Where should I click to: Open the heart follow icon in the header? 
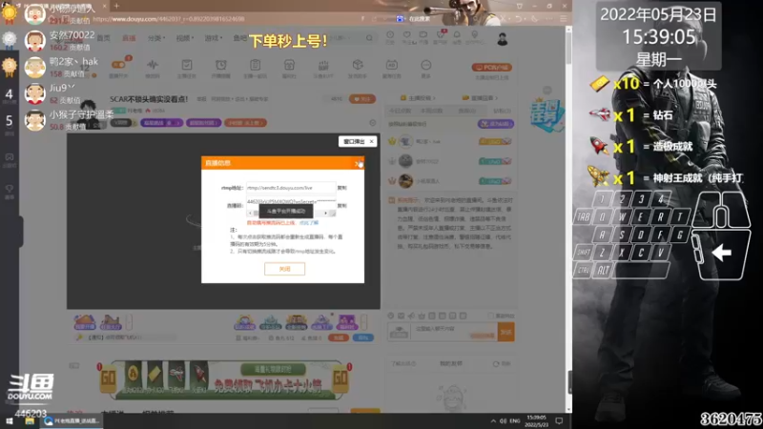(x=407, y=35)
